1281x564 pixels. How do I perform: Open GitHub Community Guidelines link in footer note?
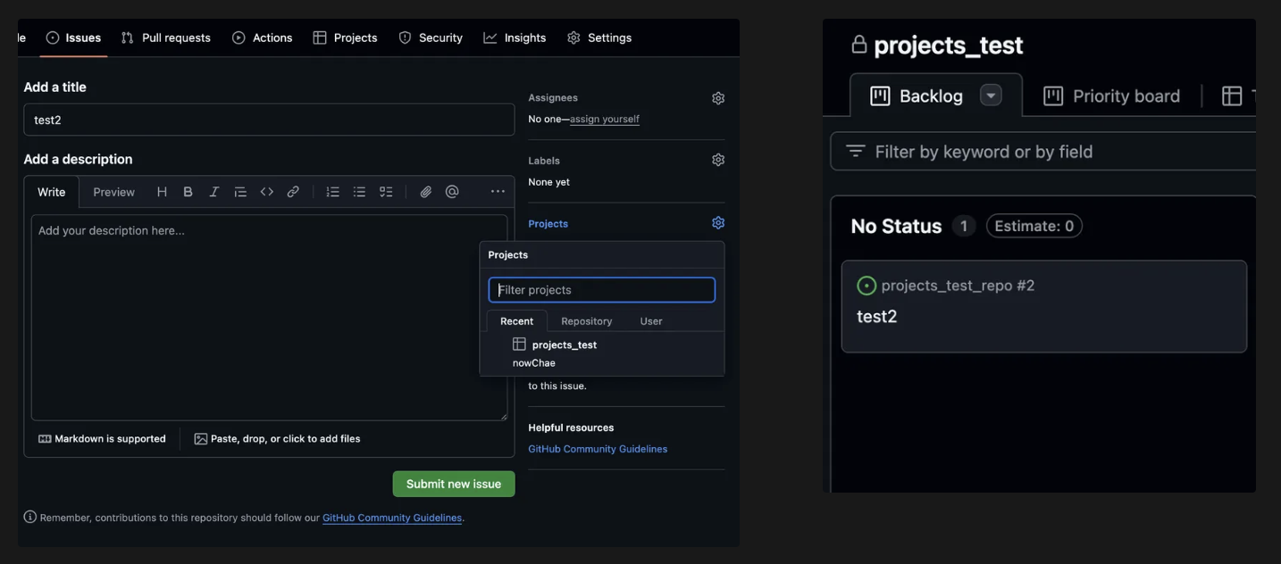coord(392,518)
